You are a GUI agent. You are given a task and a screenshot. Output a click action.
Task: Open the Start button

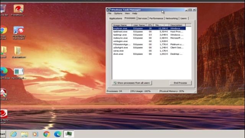coord(3,134)
